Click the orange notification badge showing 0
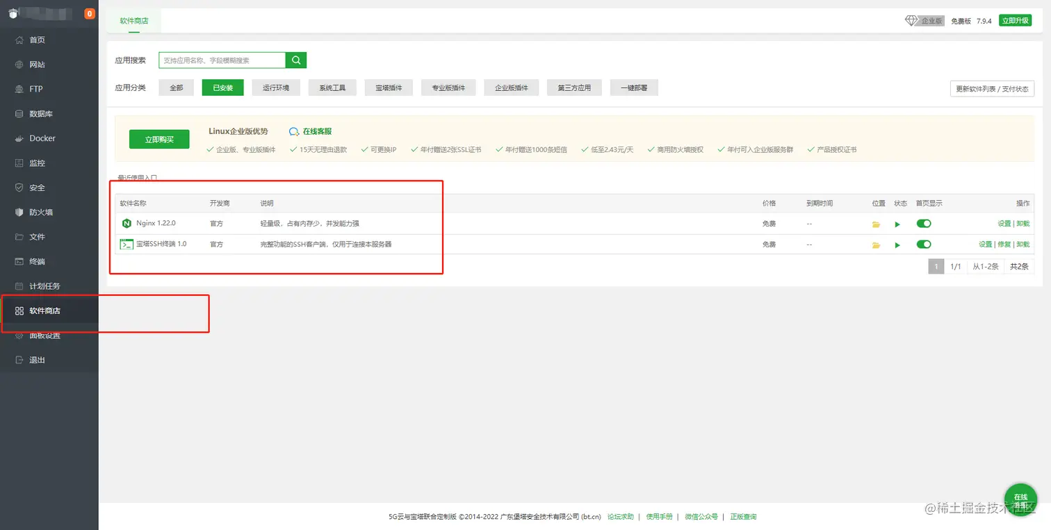This screenshot has height=530, width=1051. [90, 14]
